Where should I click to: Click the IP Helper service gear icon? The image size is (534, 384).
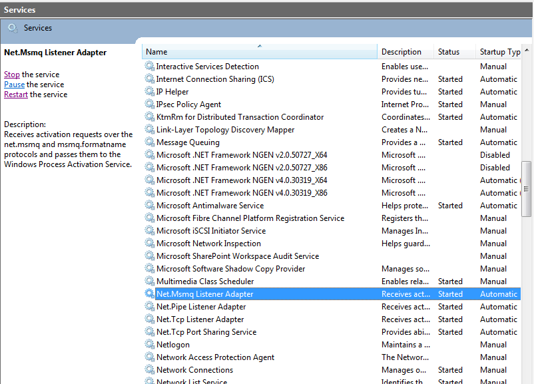pyautogui.click(x=149, y=91)
